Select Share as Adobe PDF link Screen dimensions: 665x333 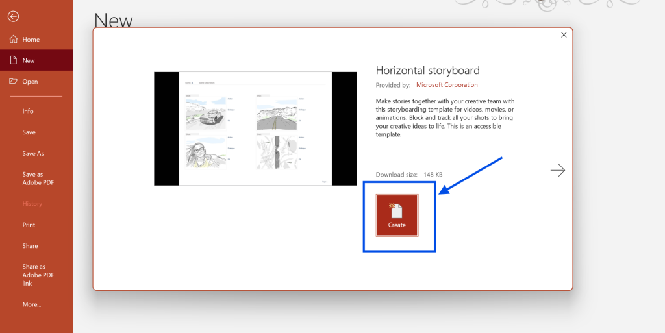pyautogui.click(x=38, y=275)
